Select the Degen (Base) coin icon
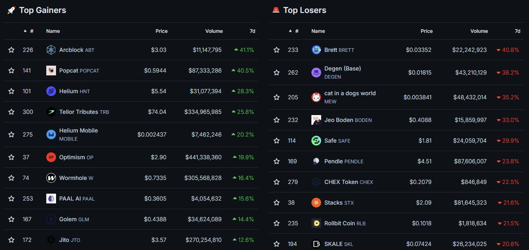Image resolution: width=529 pixels, height=250 pixels. pyautogui.click(x=316, y=72)
